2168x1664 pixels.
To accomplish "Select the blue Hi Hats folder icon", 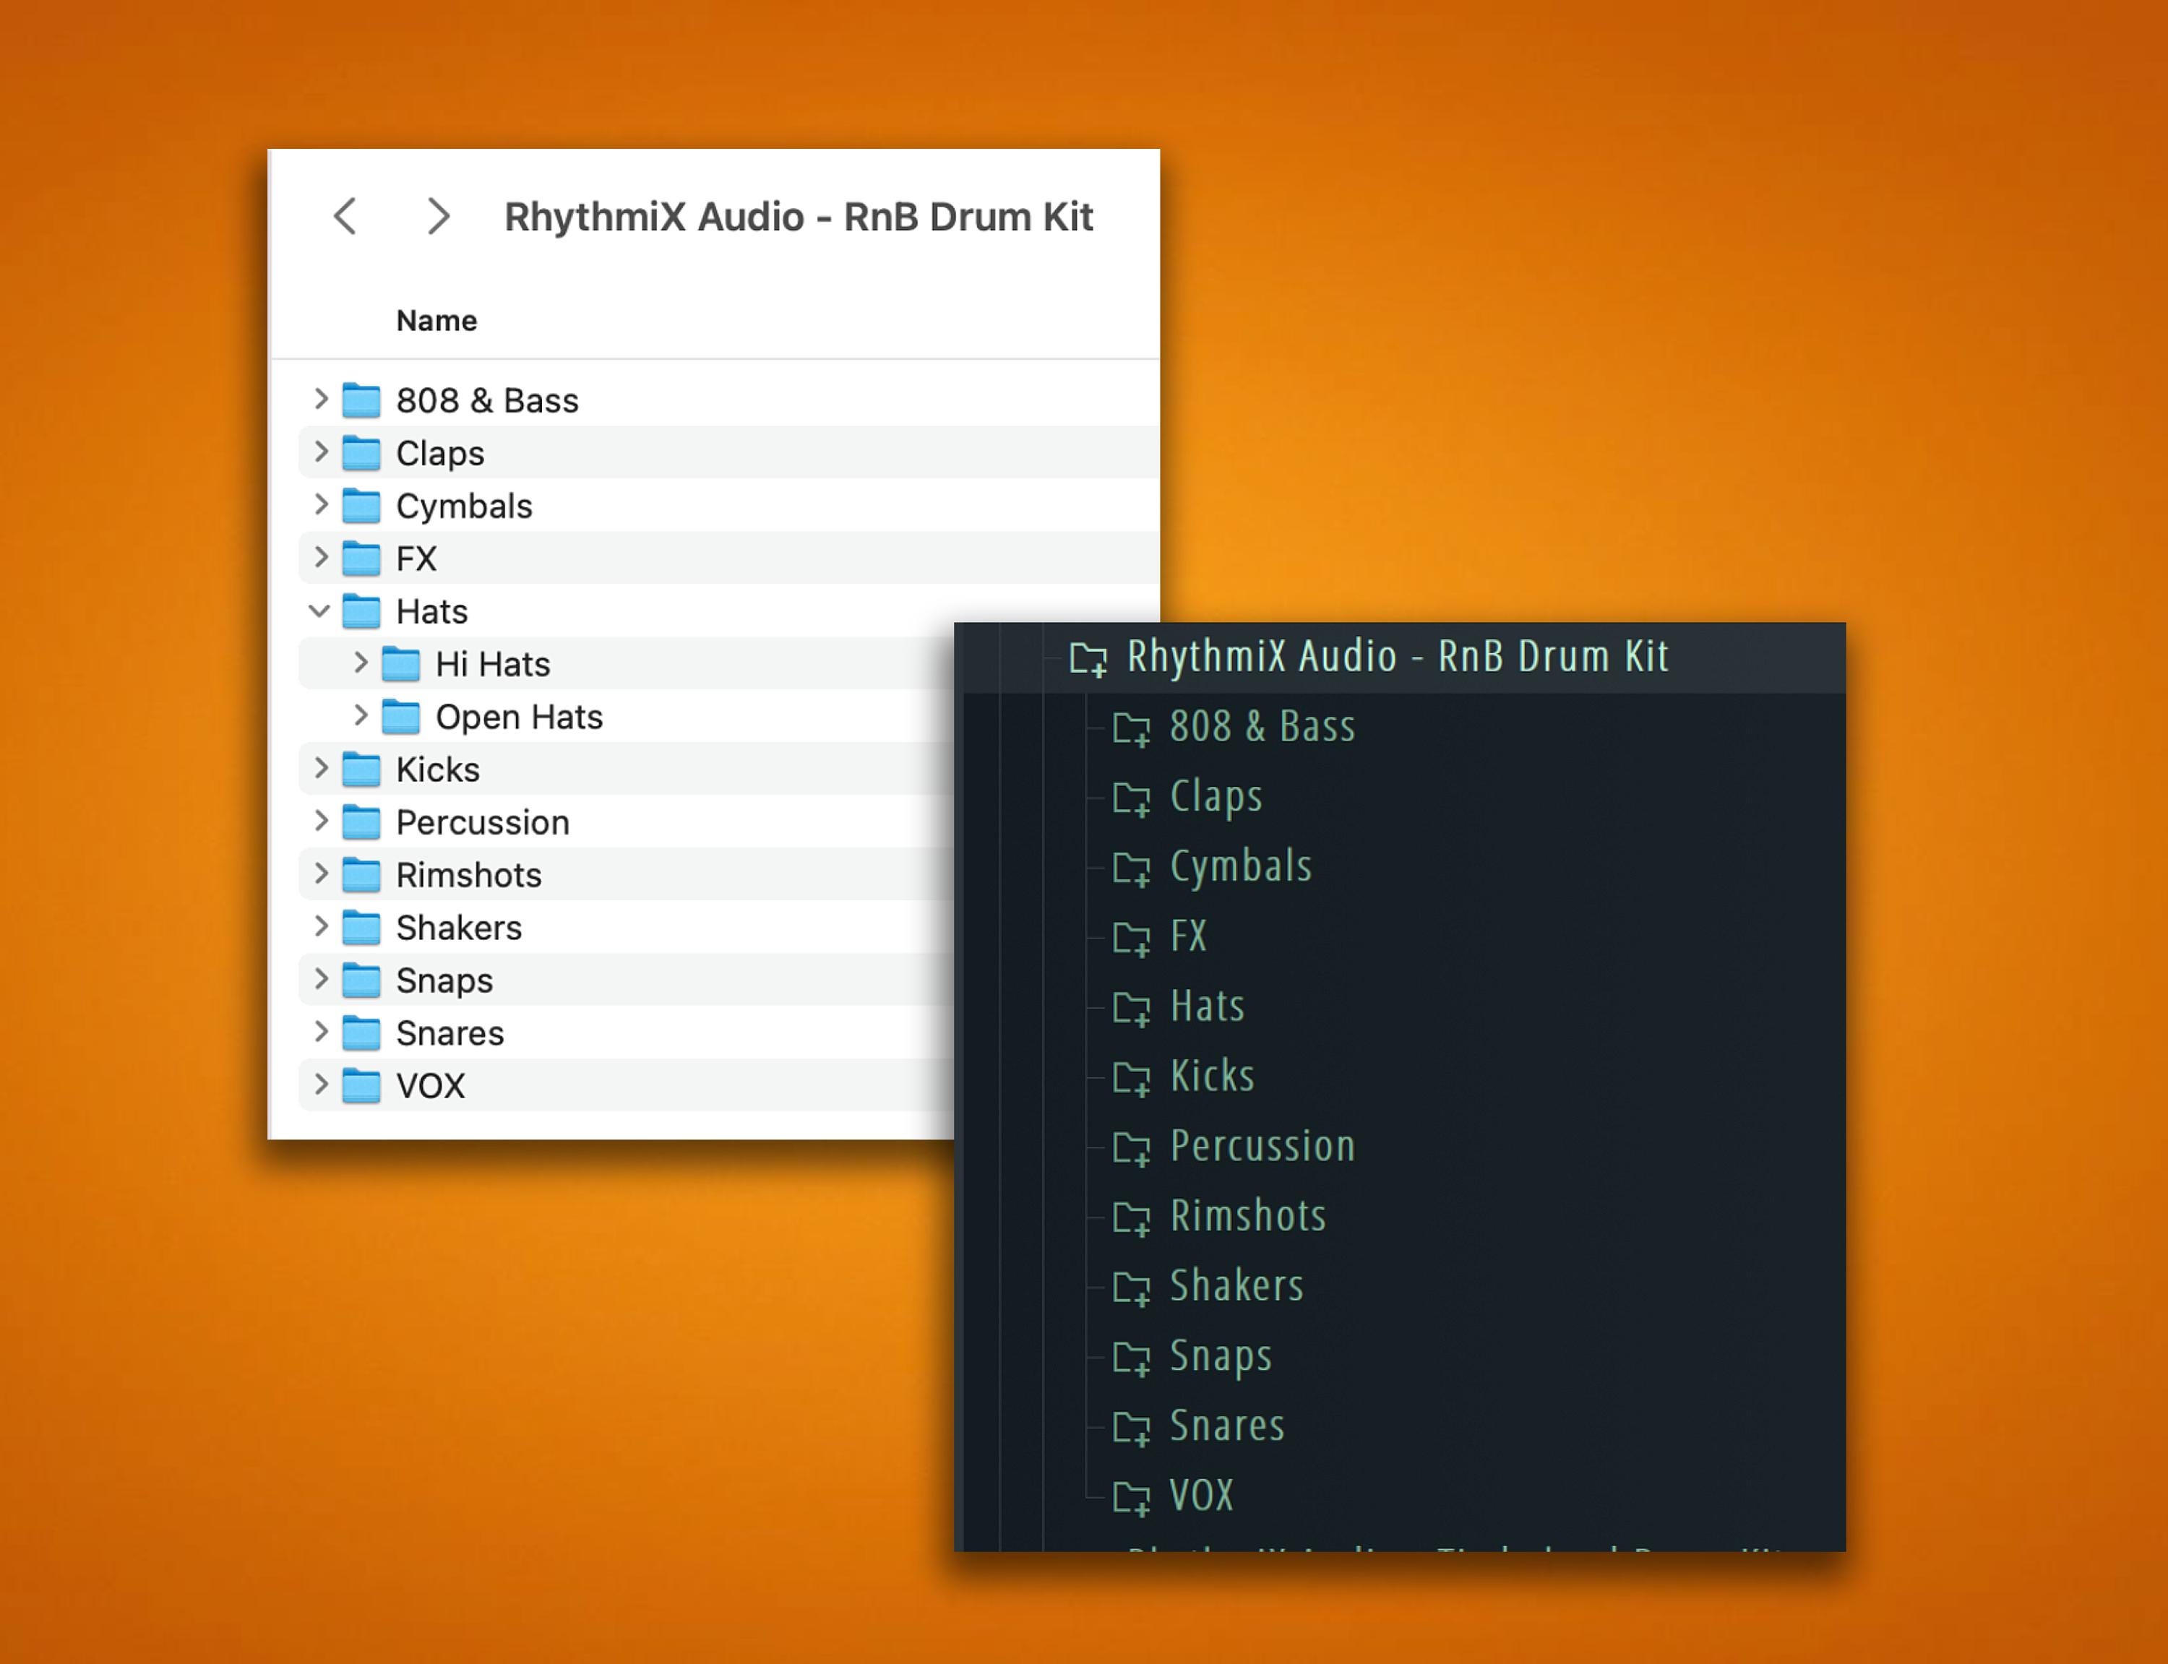I will (x=401, y=663).
